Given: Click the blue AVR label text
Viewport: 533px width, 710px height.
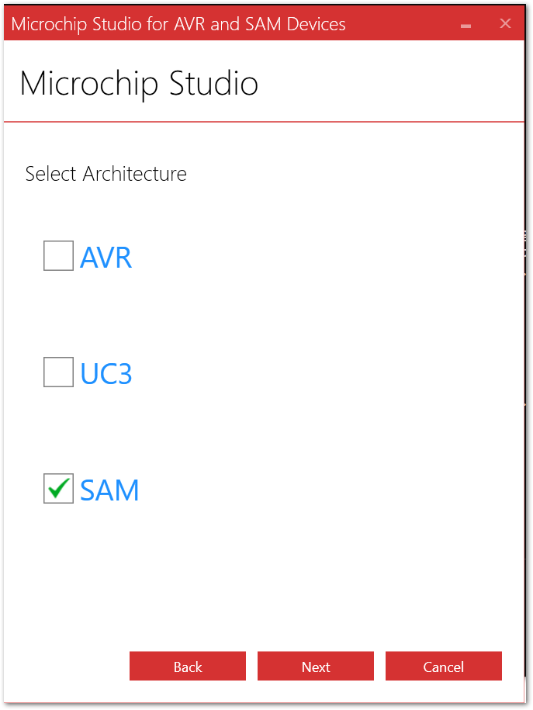Looking at the screenshot, I should (106, 257).
